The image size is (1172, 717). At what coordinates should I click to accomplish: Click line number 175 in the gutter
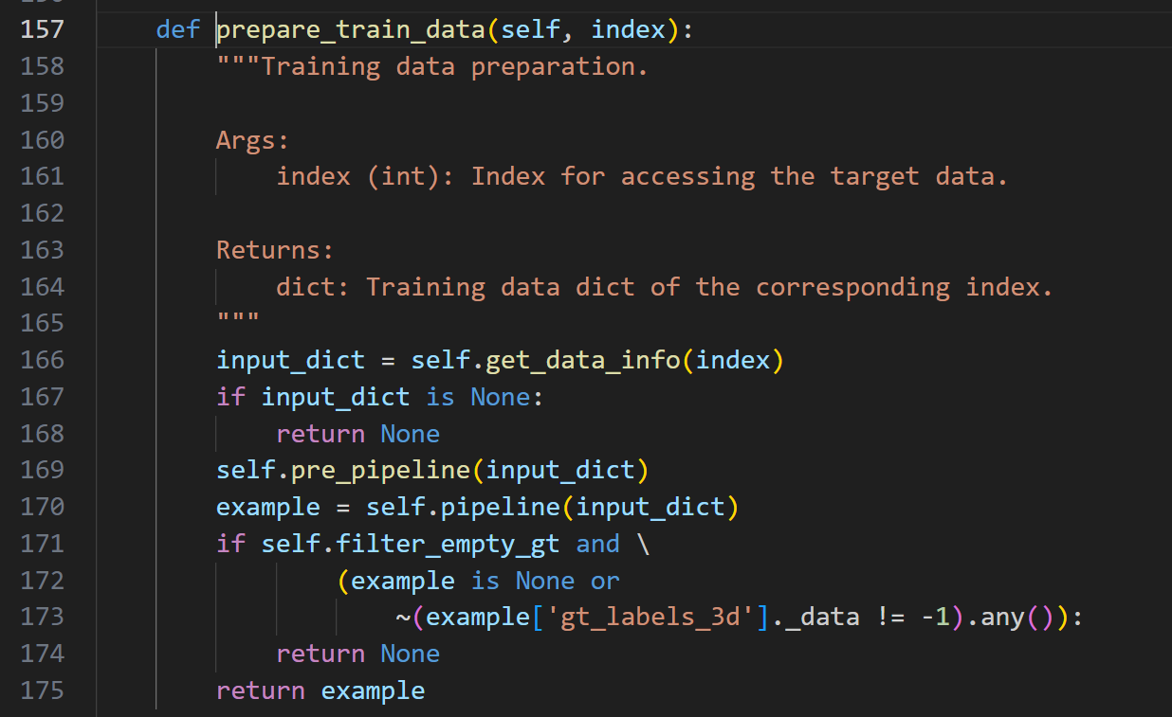coord(42,690)
